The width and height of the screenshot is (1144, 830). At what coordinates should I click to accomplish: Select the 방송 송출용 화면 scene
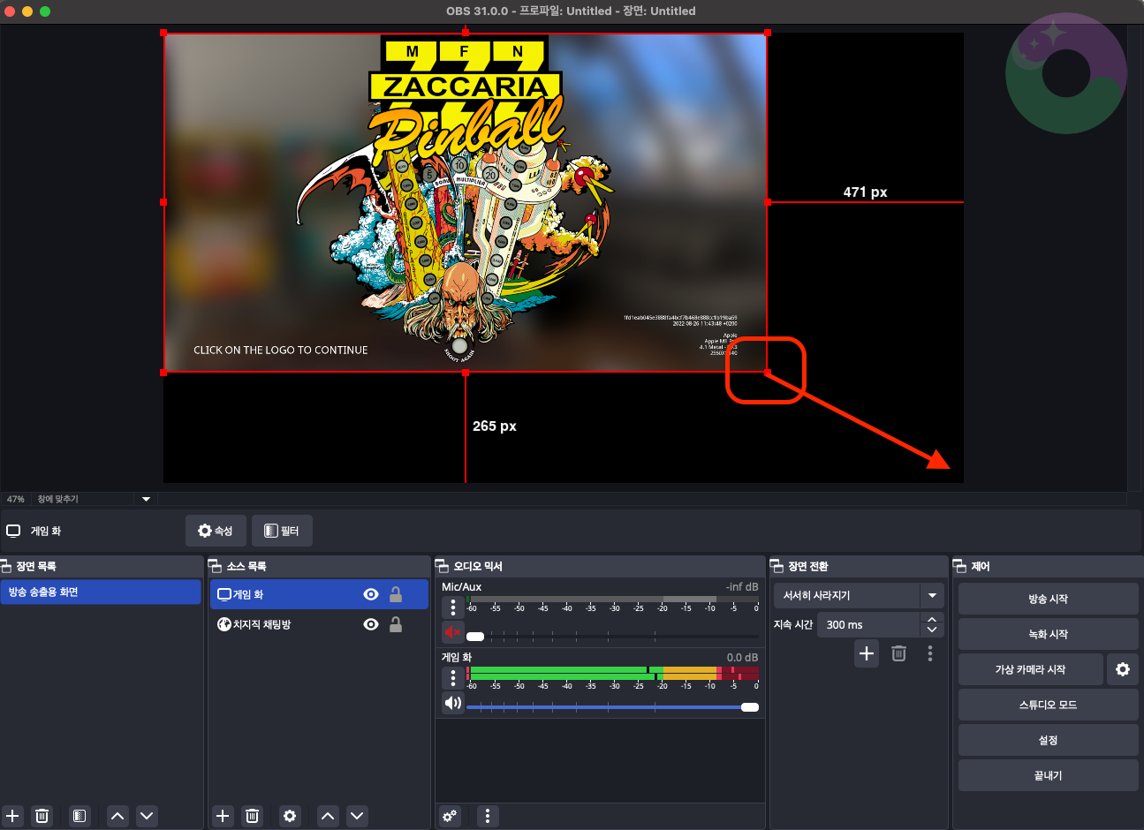pyautogui.click(x=101, y=592)
